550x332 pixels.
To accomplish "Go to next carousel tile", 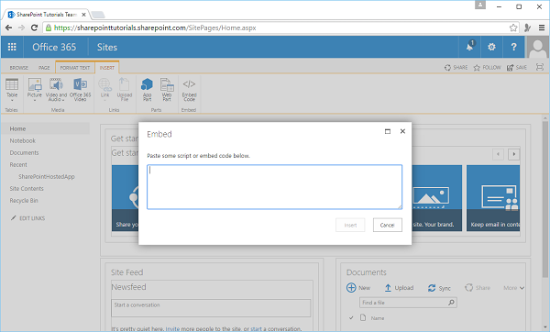I will click(x=514, y=154).
